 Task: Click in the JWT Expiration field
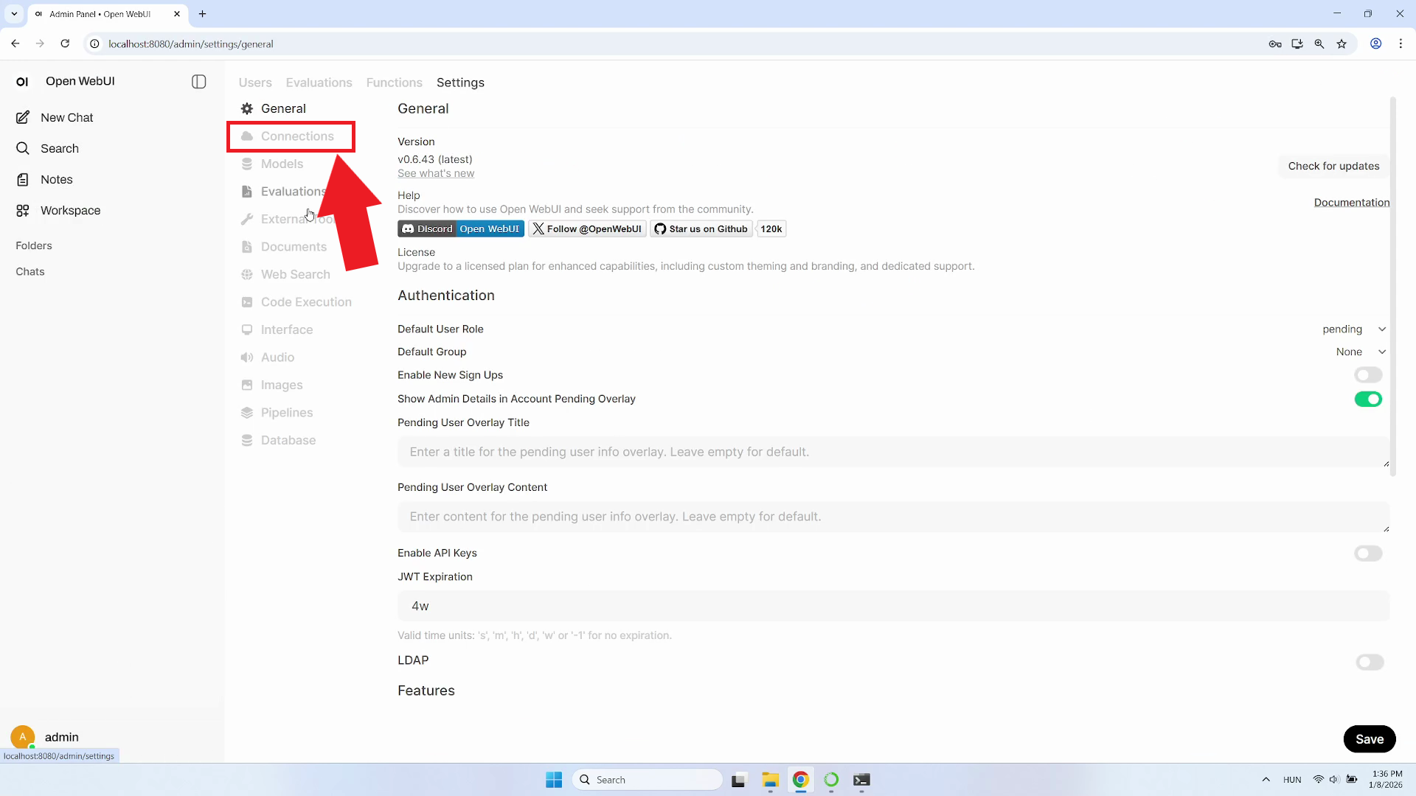click(x=892, y=606)
